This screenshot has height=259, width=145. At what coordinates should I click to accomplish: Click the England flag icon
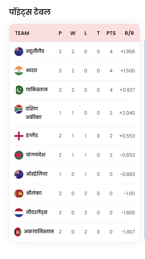point(19,136)
